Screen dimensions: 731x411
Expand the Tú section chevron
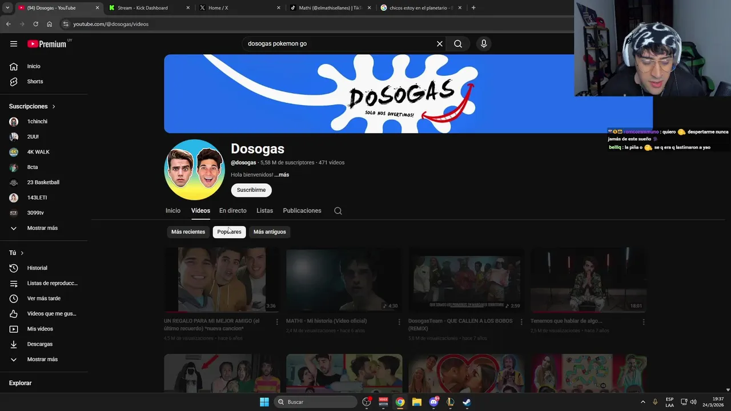[22, 253]
